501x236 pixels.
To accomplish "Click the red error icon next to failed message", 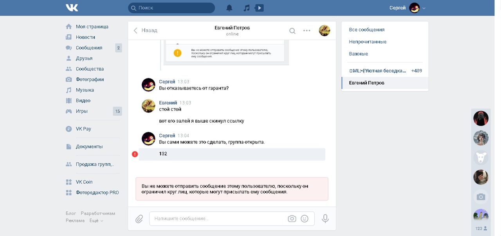I will (x=135, y=154).
